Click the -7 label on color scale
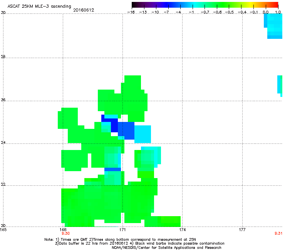Screen dimensions: 285x250 pyautogui.click(x=166, y=12)
